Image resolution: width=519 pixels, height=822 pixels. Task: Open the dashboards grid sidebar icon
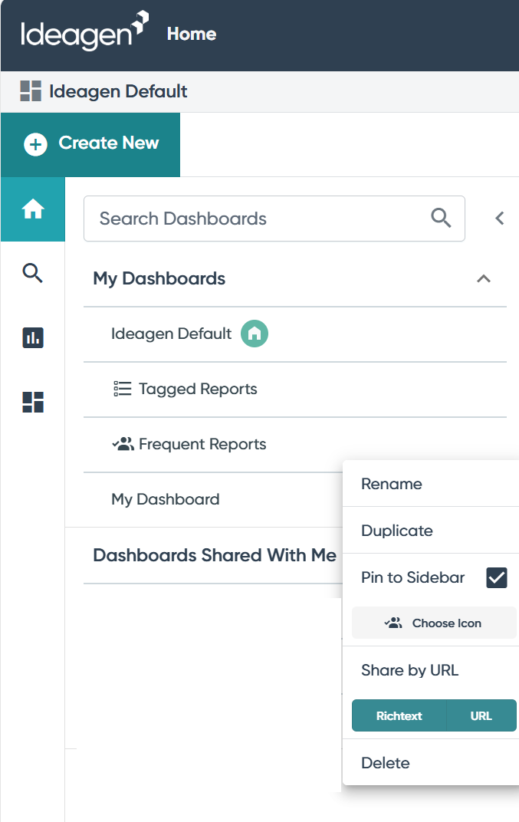(32, 402)
